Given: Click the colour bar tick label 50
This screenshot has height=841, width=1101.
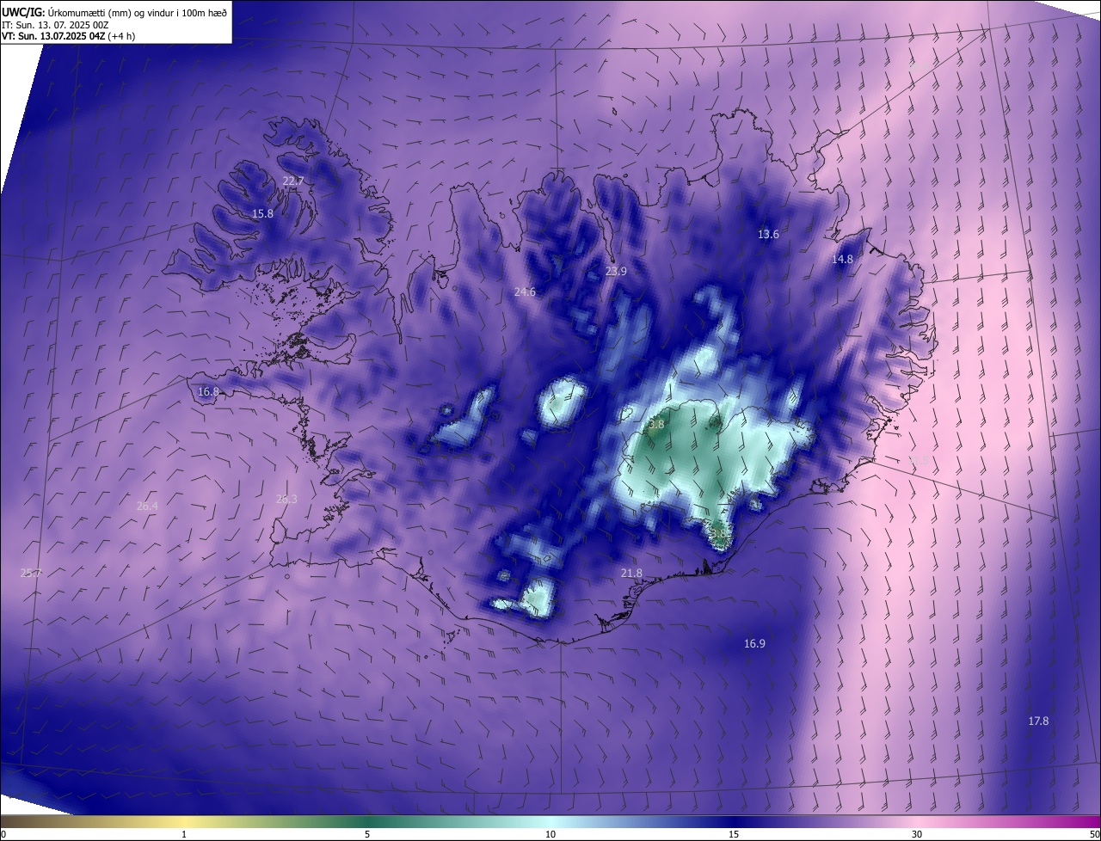Looking at the screenshot, I should point(1094,835).
